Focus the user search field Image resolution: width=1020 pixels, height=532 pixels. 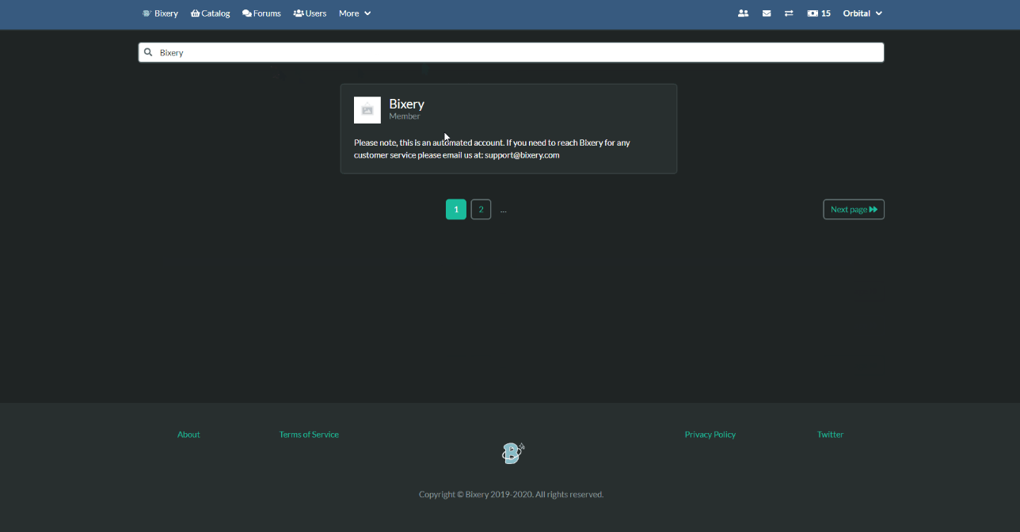pos(515,52)
